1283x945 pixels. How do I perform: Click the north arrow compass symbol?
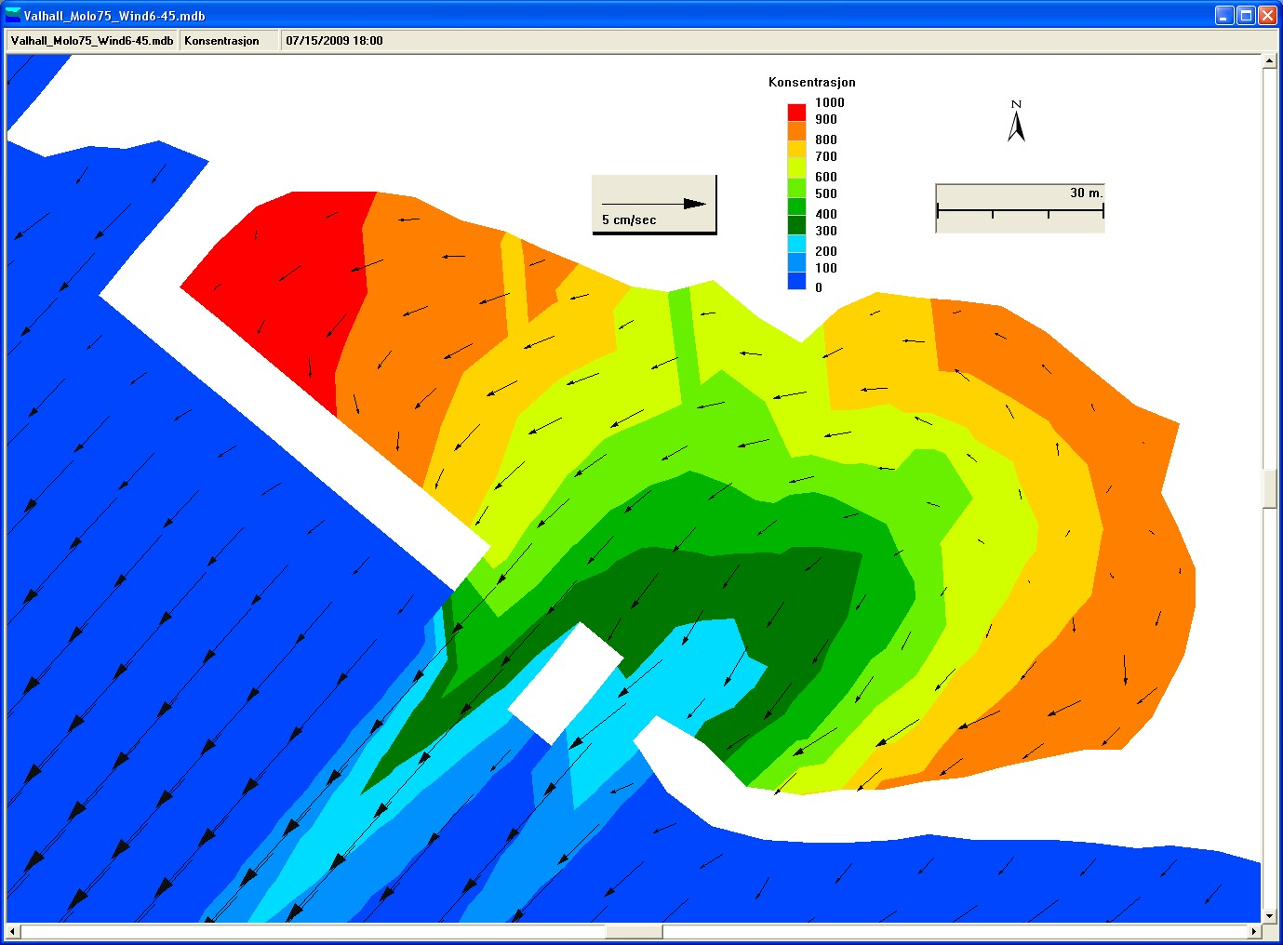click(1016, 121)
